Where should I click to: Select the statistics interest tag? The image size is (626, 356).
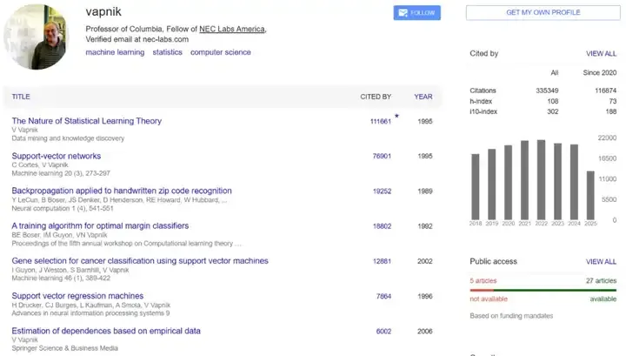167,52
